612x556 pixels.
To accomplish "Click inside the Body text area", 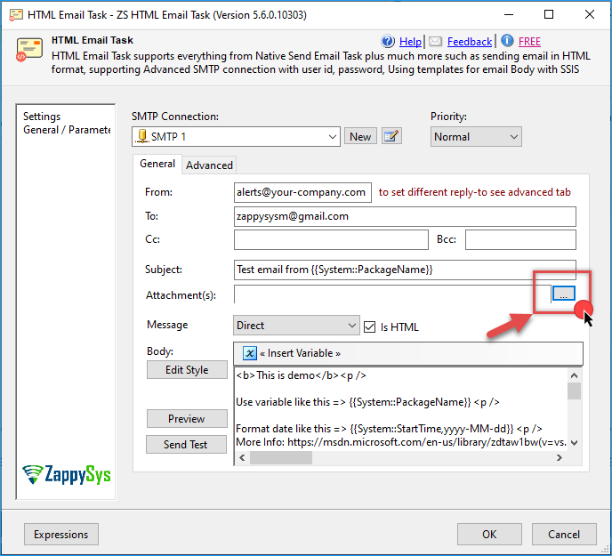I will pos(401,409).
